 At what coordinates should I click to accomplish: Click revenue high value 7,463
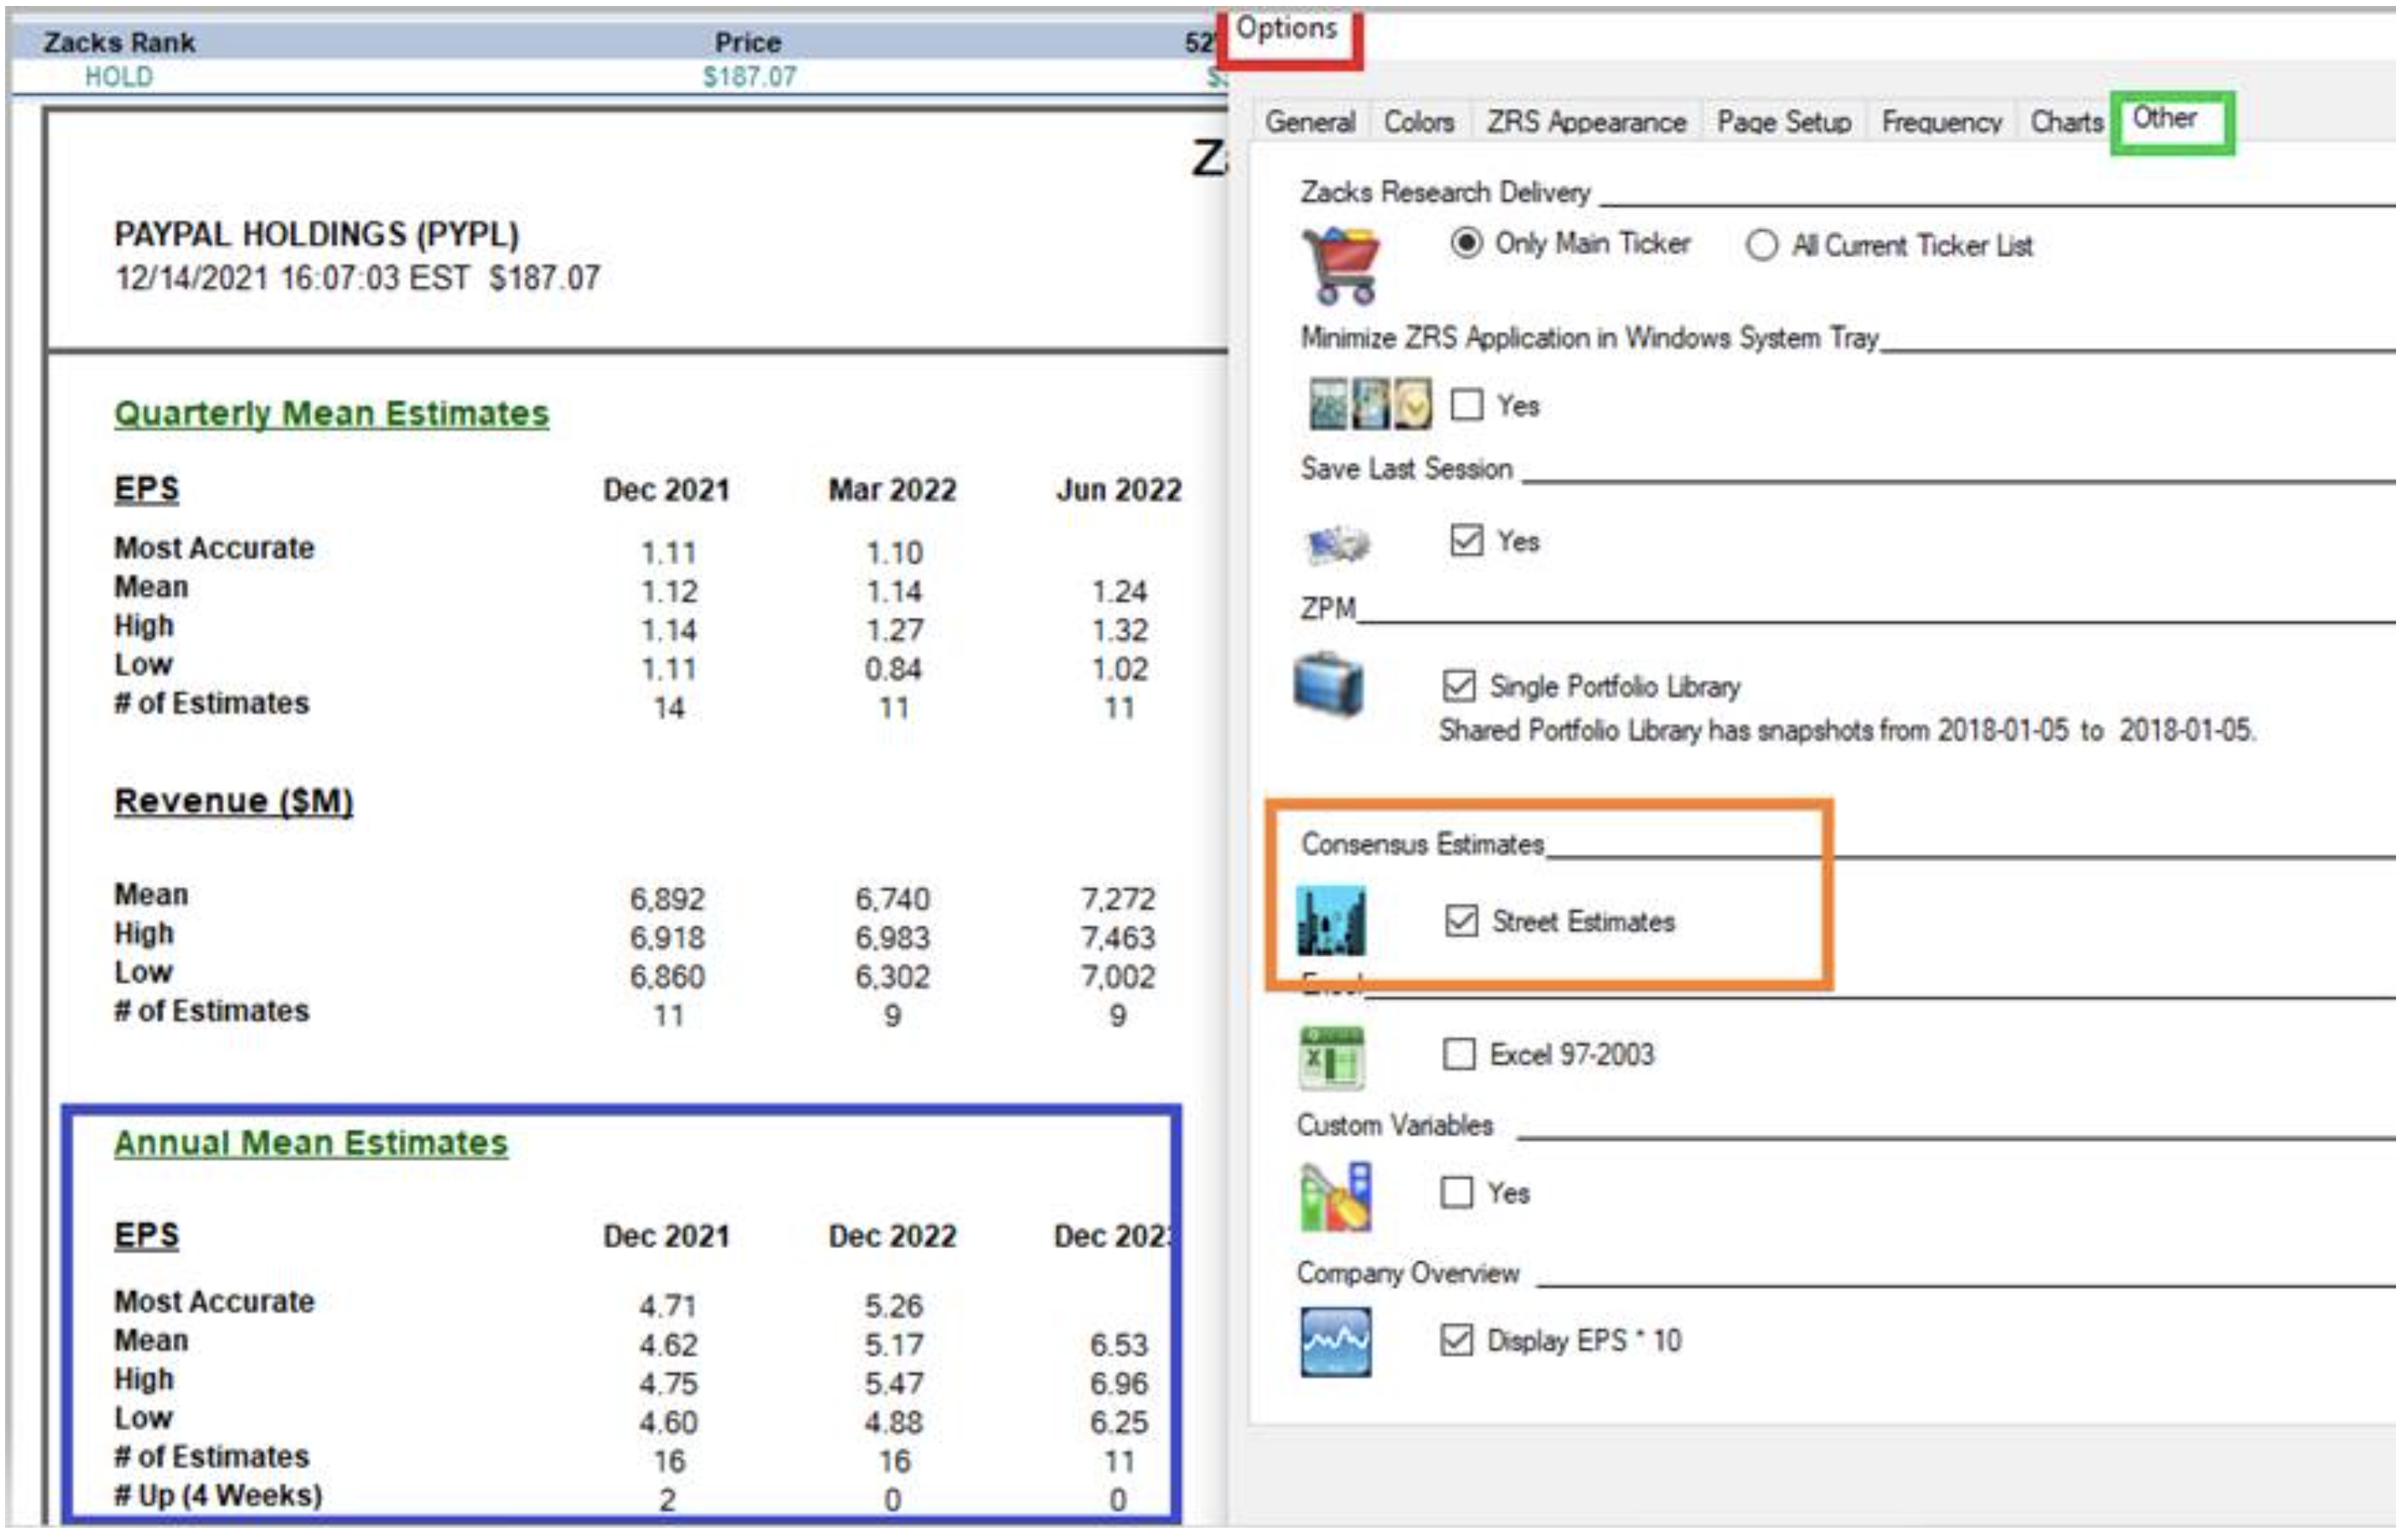click(x=1118, y=939)
